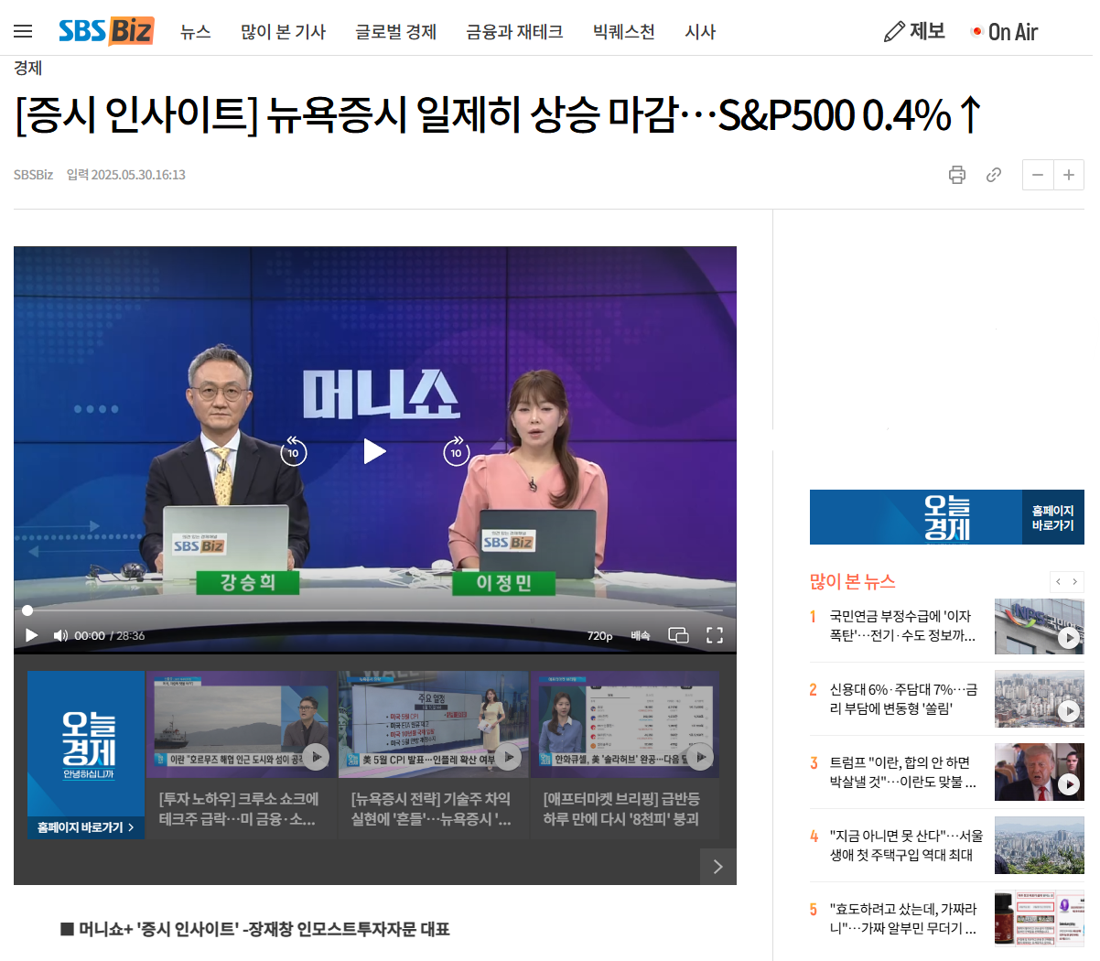
Task: Click the print article icon
Action: click(957, 175)
